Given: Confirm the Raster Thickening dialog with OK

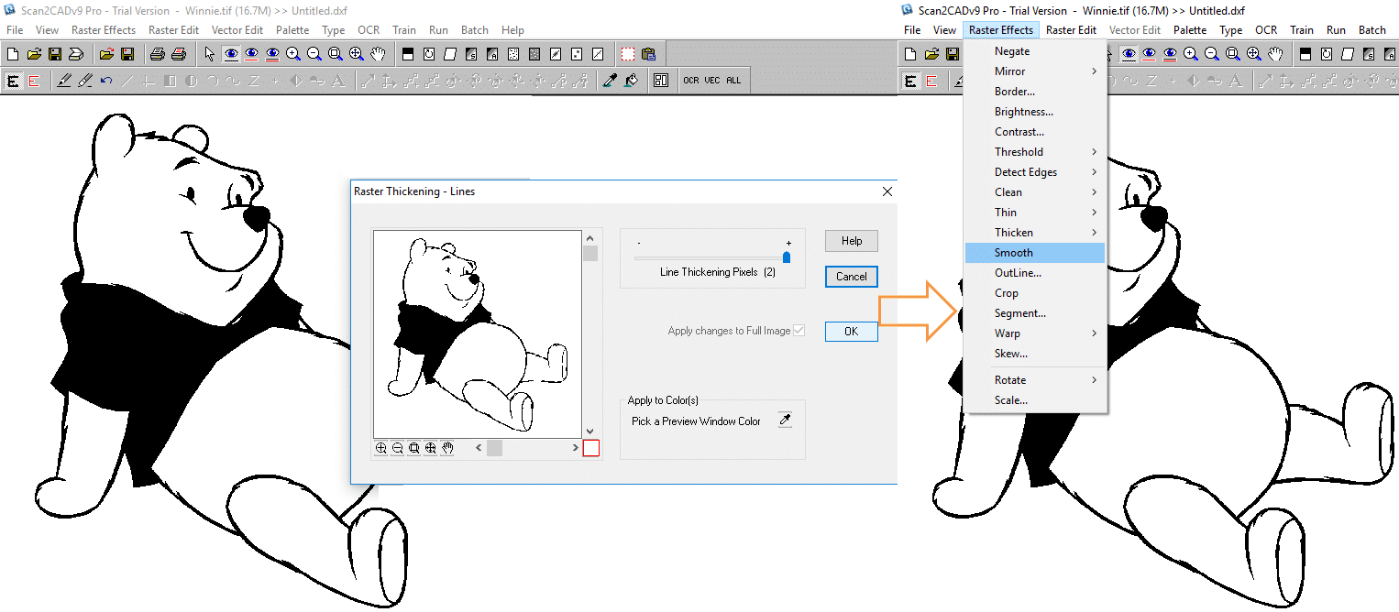Looking at the screenshot, I should point(853,331).
